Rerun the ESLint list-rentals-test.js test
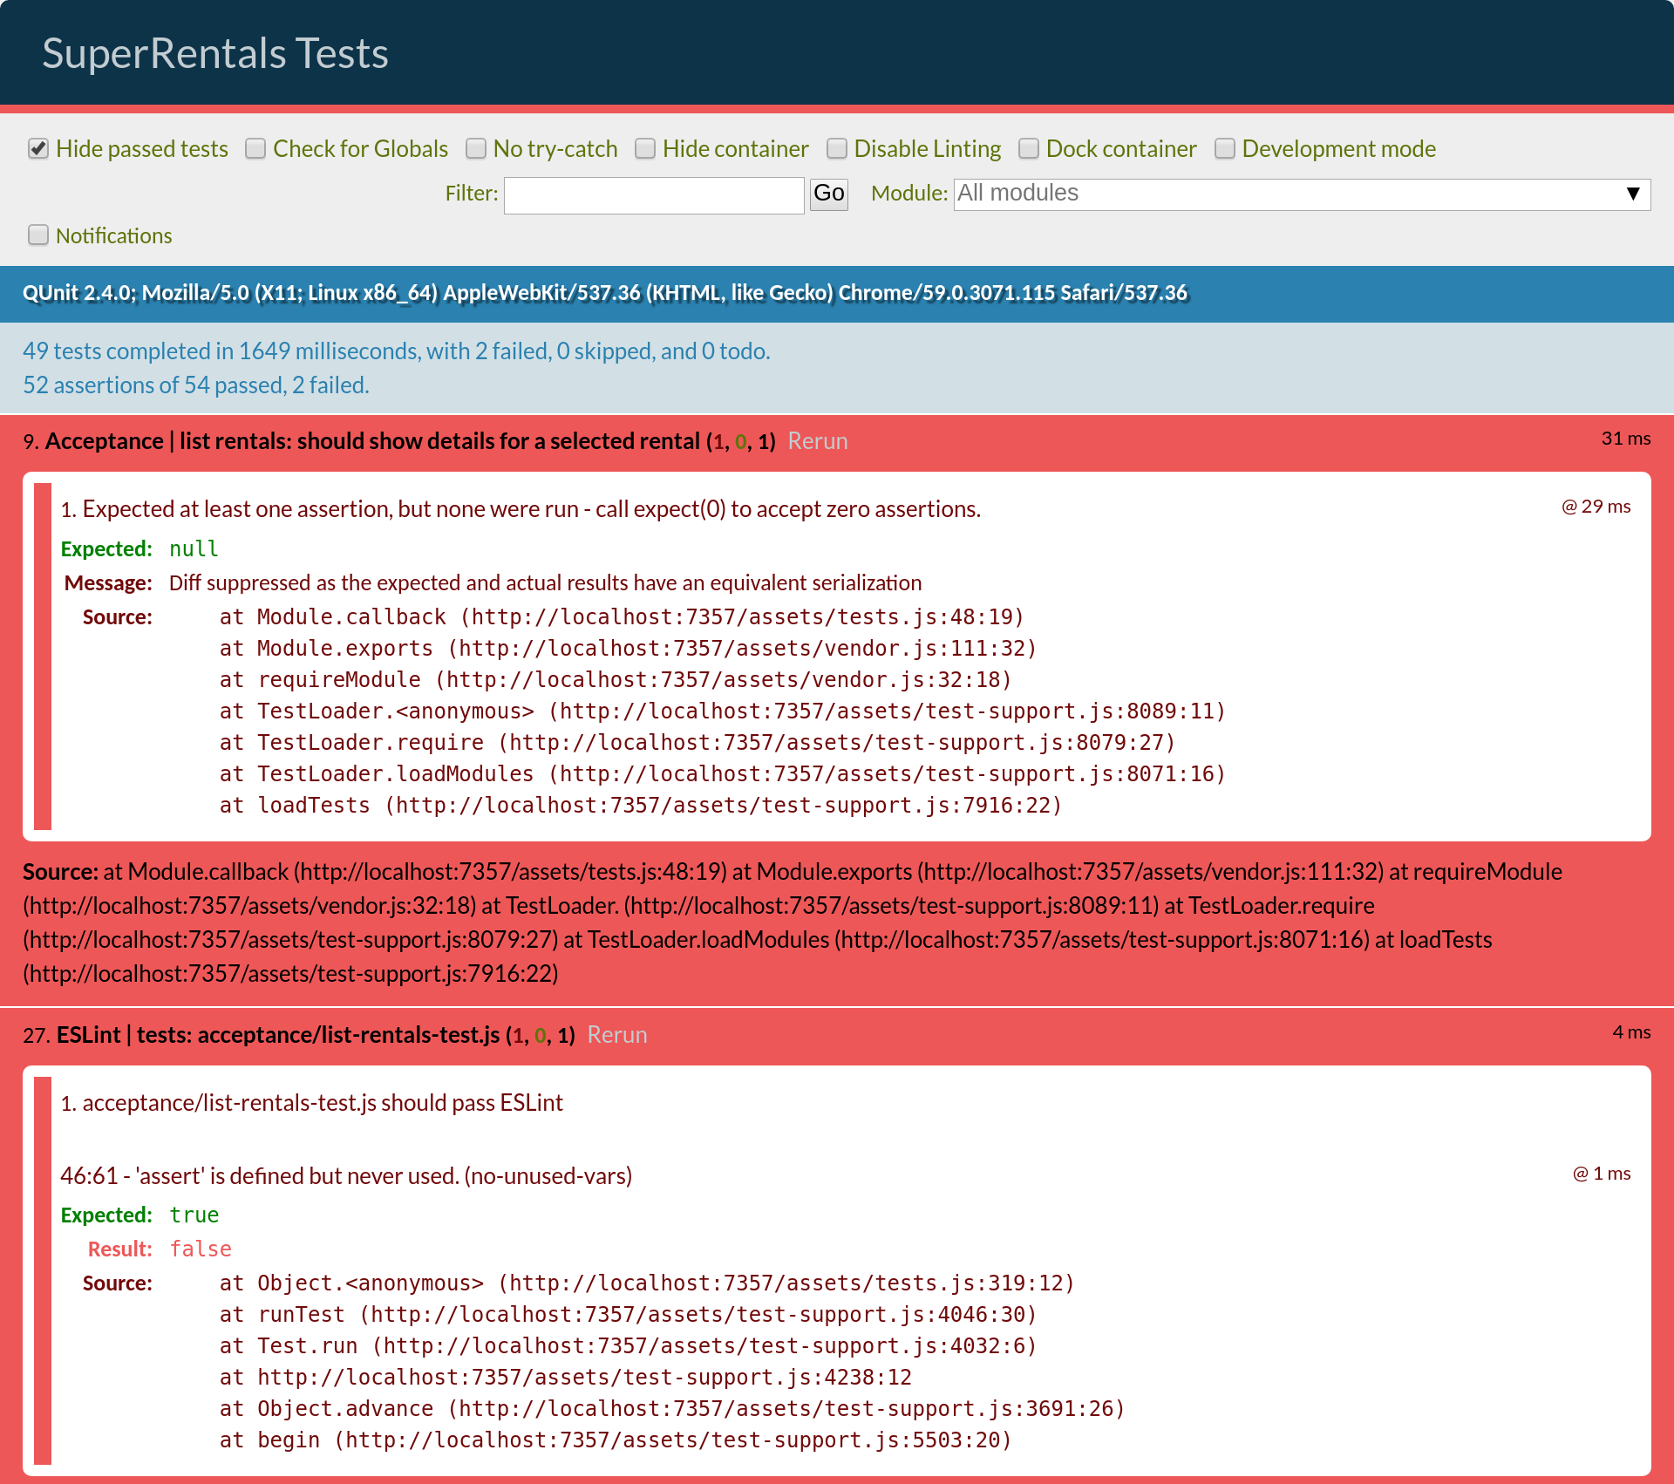Viewport: 1674px width, 1484px height. pyautogui.click(x=616, y=1035)
